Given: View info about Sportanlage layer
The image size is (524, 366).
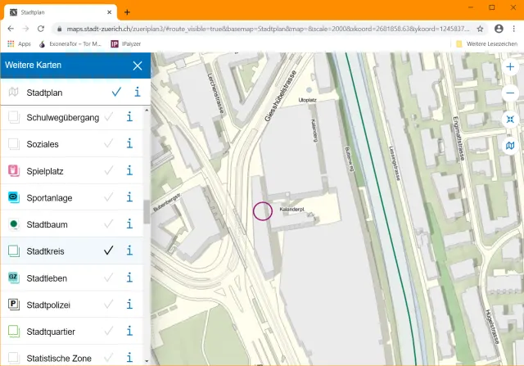Looking at the screenshot, I should [129, 198].
